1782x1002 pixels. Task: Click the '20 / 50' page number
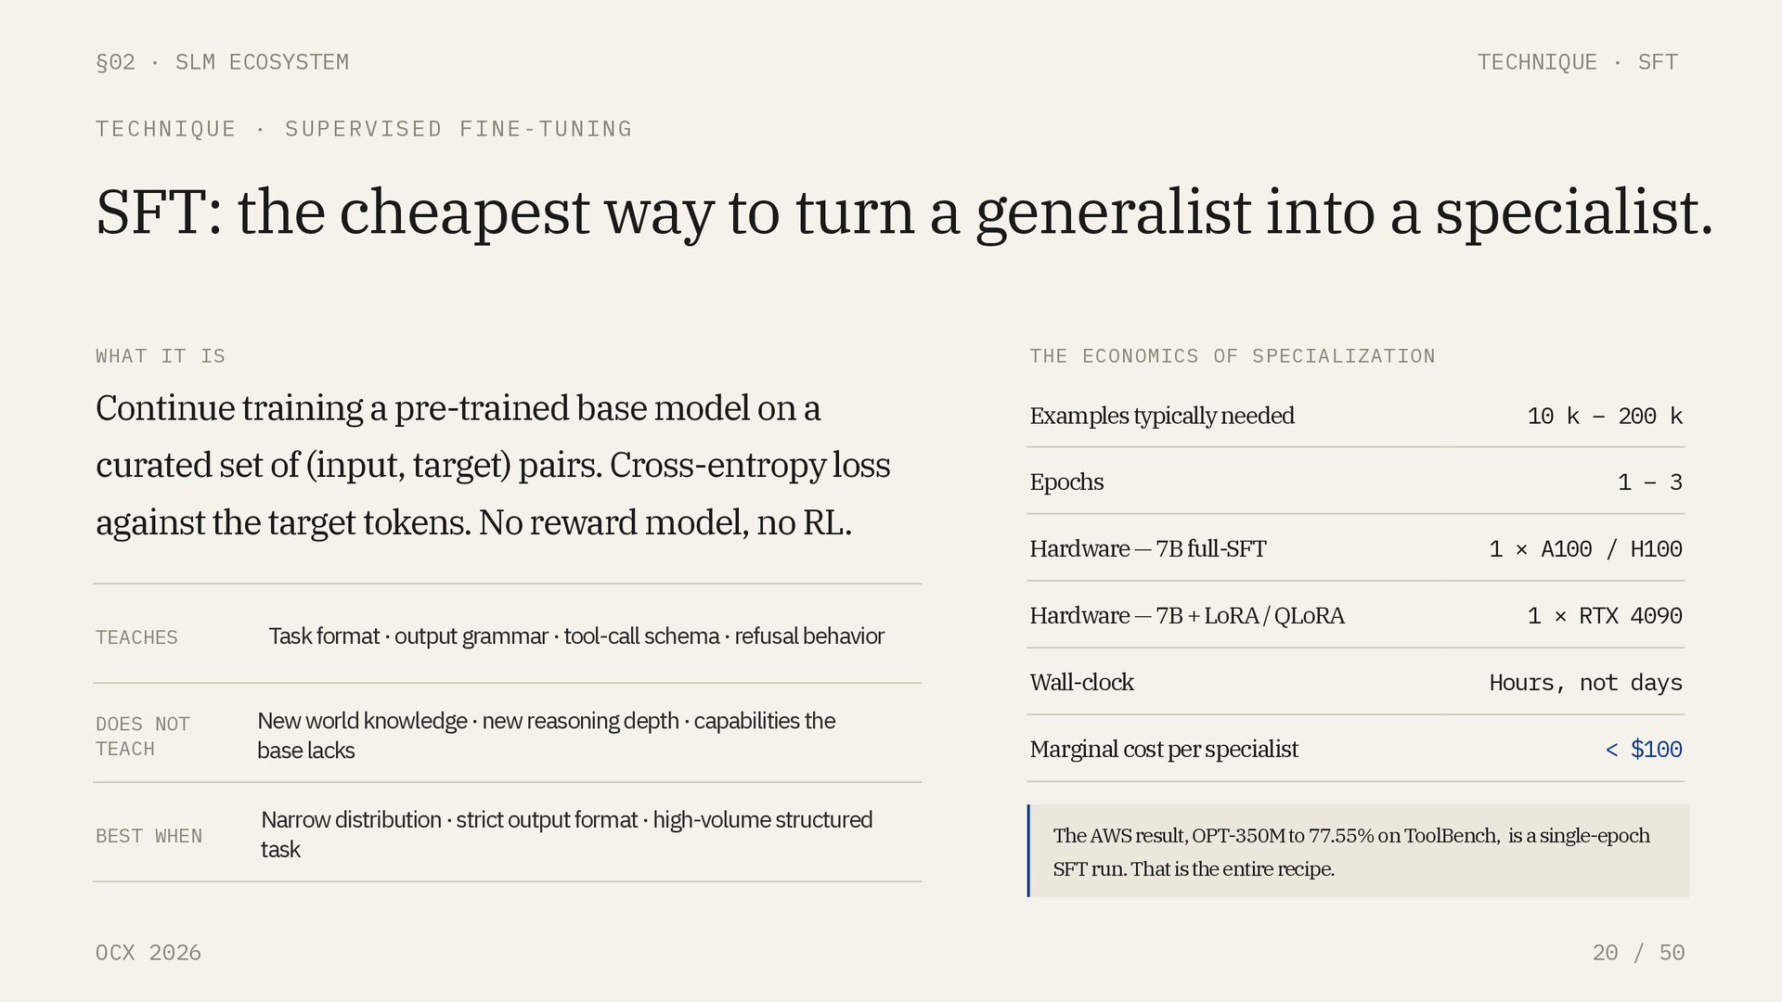[x=1637, y=953]
